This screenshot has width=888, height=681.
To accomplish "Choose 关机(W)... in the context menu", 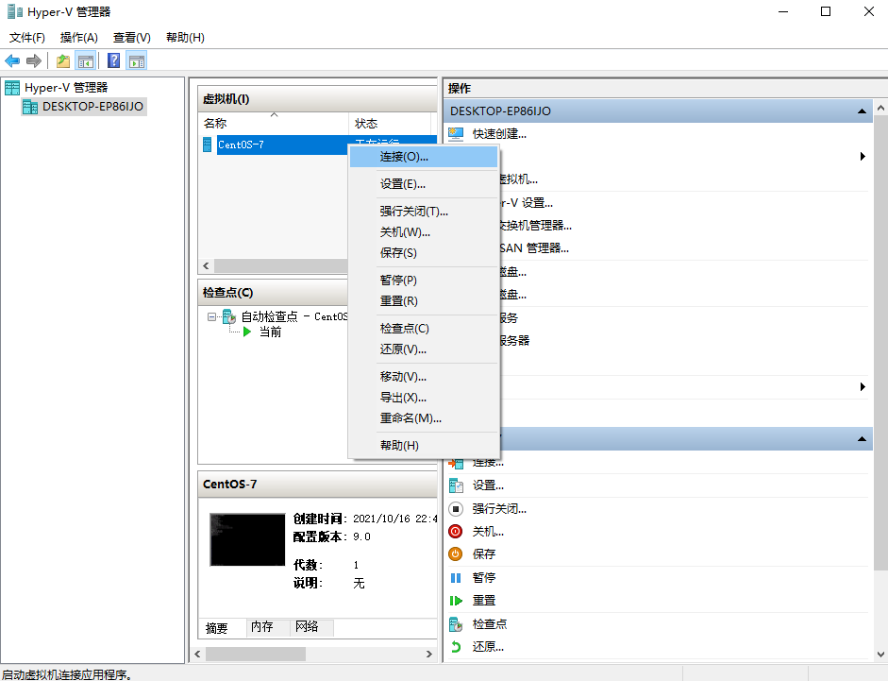I will point(424,232).
